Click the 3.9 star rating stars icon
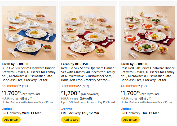This screenshot has width=177, height=126. pyautogui.click(x=13, y=86)
